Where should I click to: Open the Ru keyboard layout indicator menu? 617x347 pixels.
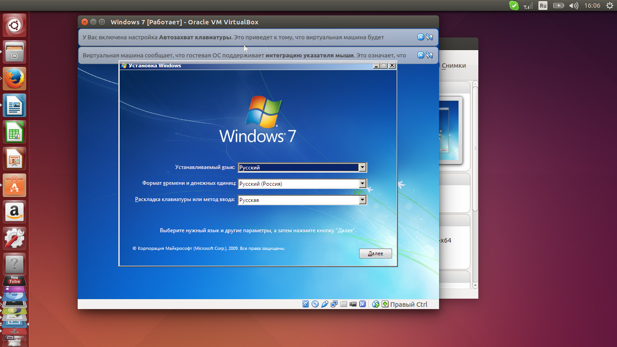[543, 5]
